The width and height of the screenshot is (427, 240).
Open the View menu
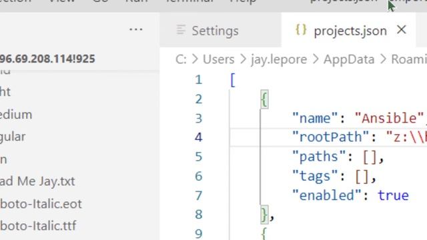pyautogui.click(x=62, y=1)
